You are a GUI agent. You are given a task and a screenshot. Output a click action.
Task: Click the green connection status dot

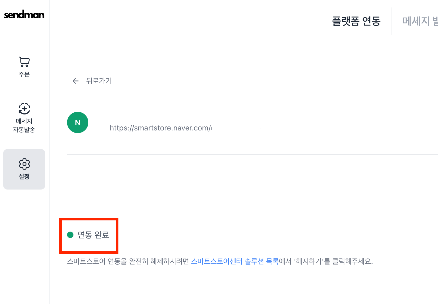pos(70,235)
